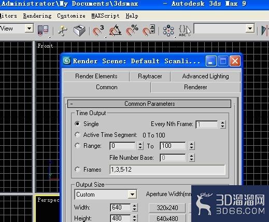Screen dimensions: 269x222
Task: Click the Range end spinner arrows
Action: 191,146
